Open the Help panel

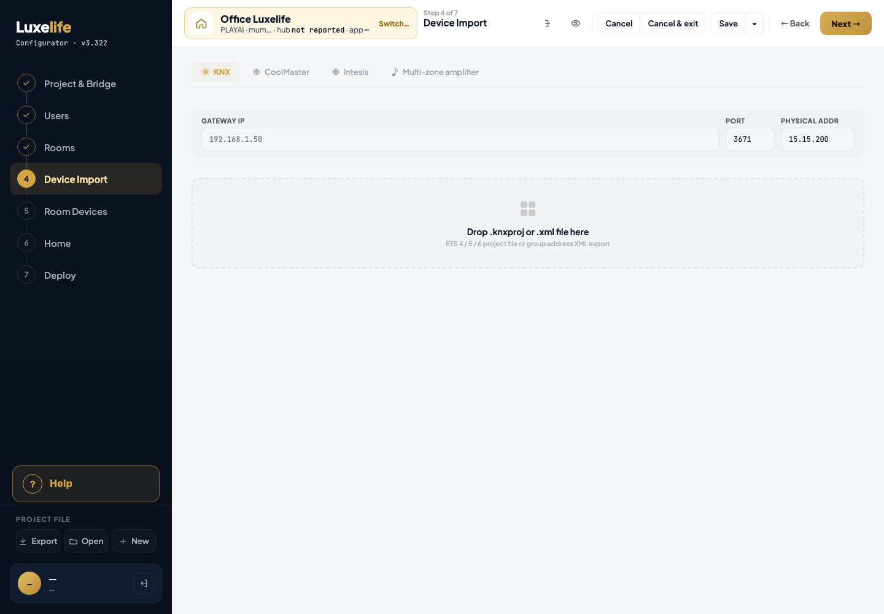click(86, 484)
